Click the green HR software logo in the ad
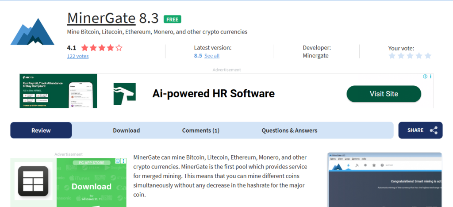453x207 pixels. pos(124,94)
